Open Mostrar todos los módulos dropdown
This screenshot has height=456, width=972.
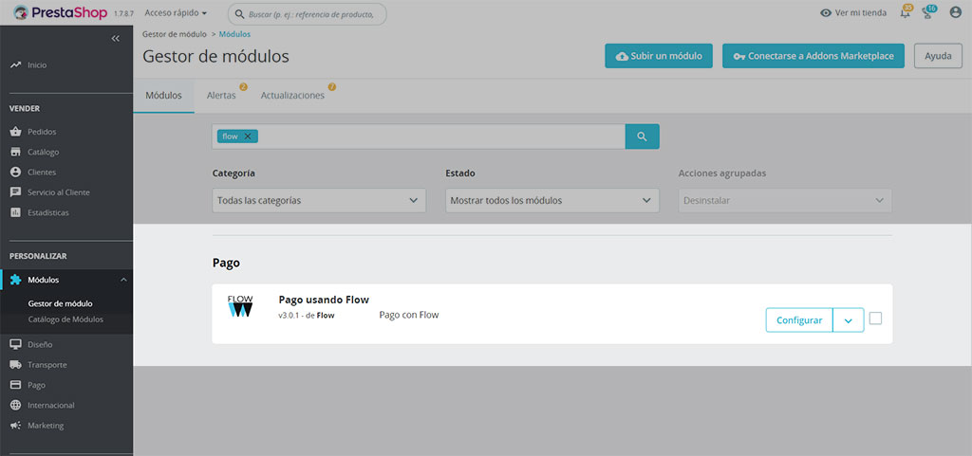(x=552, y=200)
